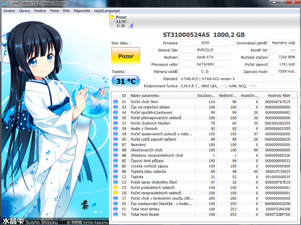Screen dimensions: 301x225
Task: Click the status icon for Neznámý row B7
Action: (116, 145)
